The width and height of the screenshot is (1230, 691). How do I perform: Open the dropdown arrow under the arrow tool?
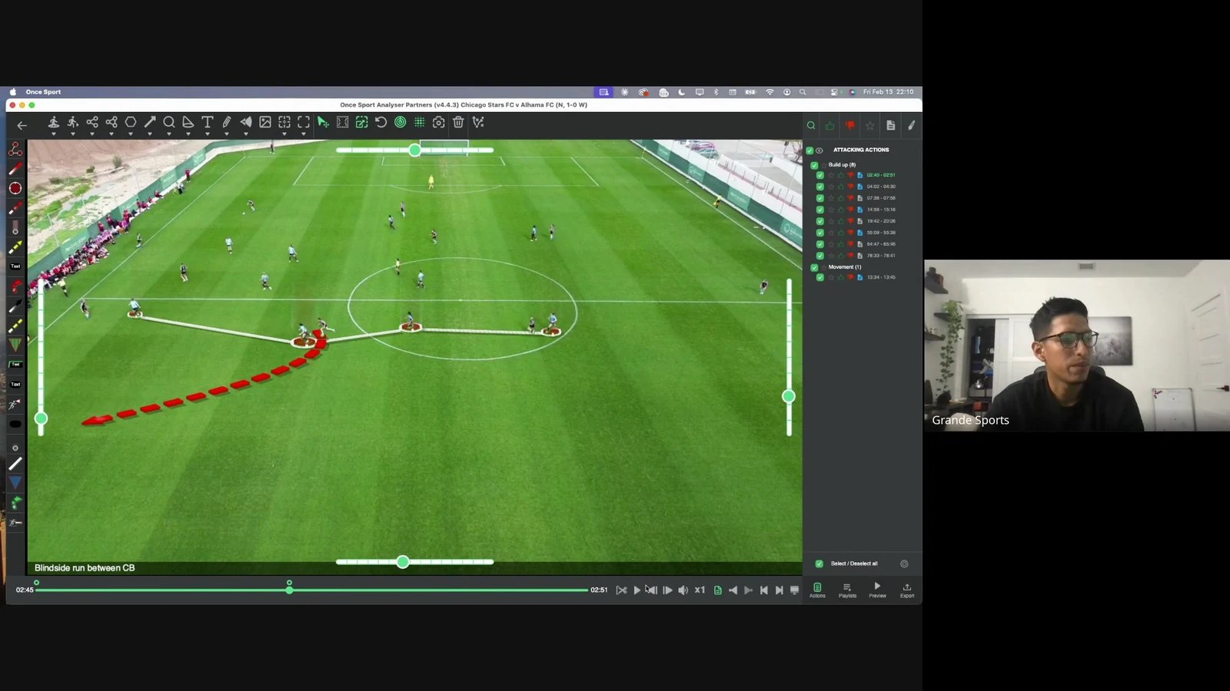coord(150,134)
